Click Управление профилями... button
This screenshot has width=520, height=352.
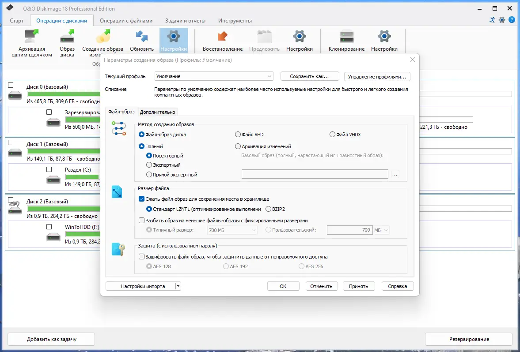click(x=377, y=76)
